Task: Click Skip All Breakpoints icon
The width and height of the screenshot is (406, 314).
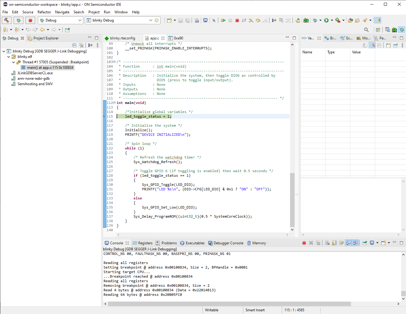Action: pos(214,20)
